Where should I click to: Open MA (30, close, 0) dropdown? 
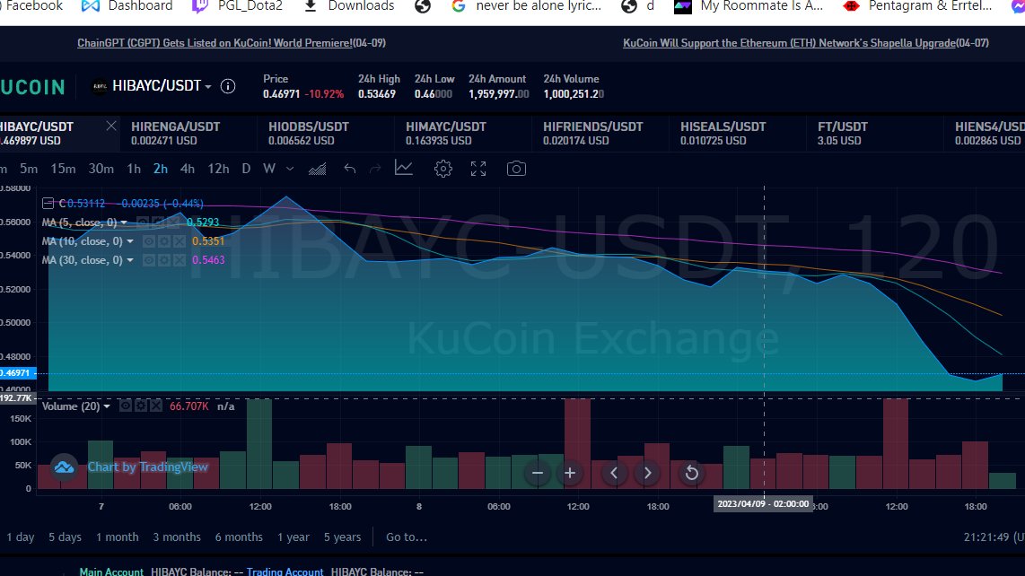tap(129, 260)
